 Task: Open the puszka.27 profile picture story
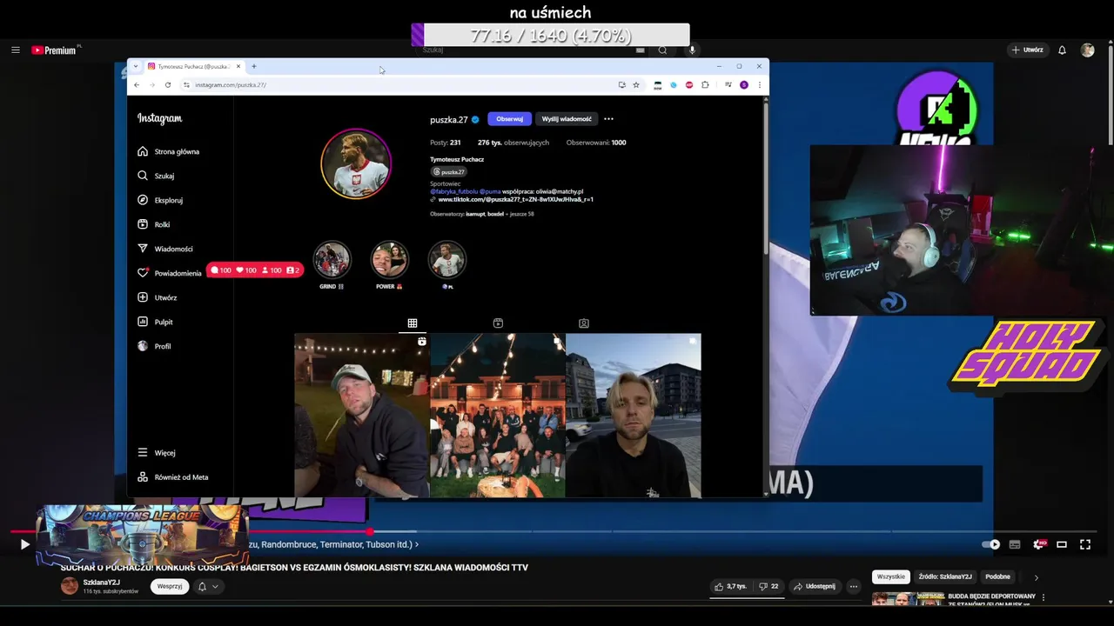click(356, 163)
